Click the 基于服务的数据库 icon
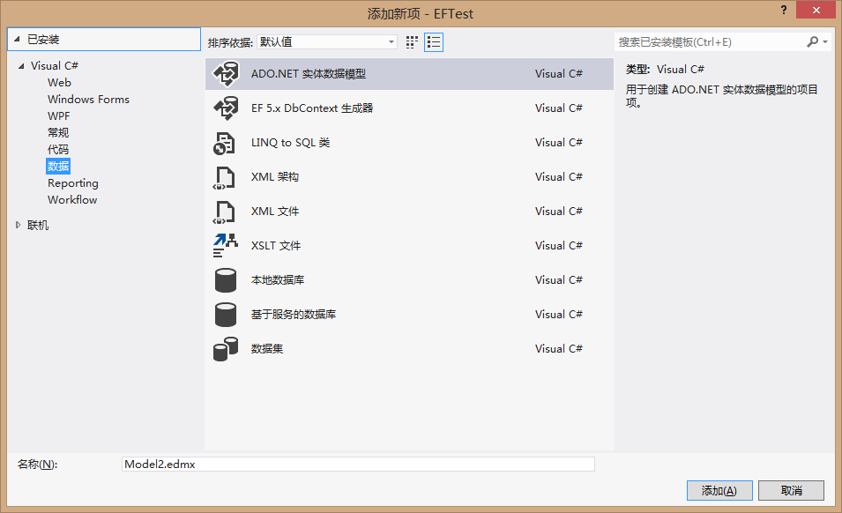This screenshot has width=842, height=513. click(226, 315)
